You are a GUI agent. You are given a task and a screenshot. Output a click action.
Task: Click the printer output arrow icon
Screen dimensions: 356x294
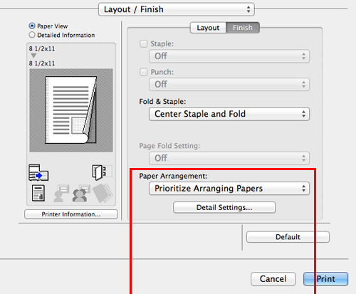click(38, 172)
